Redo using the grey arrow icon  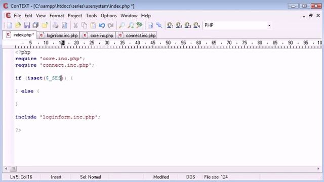coord(111,25)
